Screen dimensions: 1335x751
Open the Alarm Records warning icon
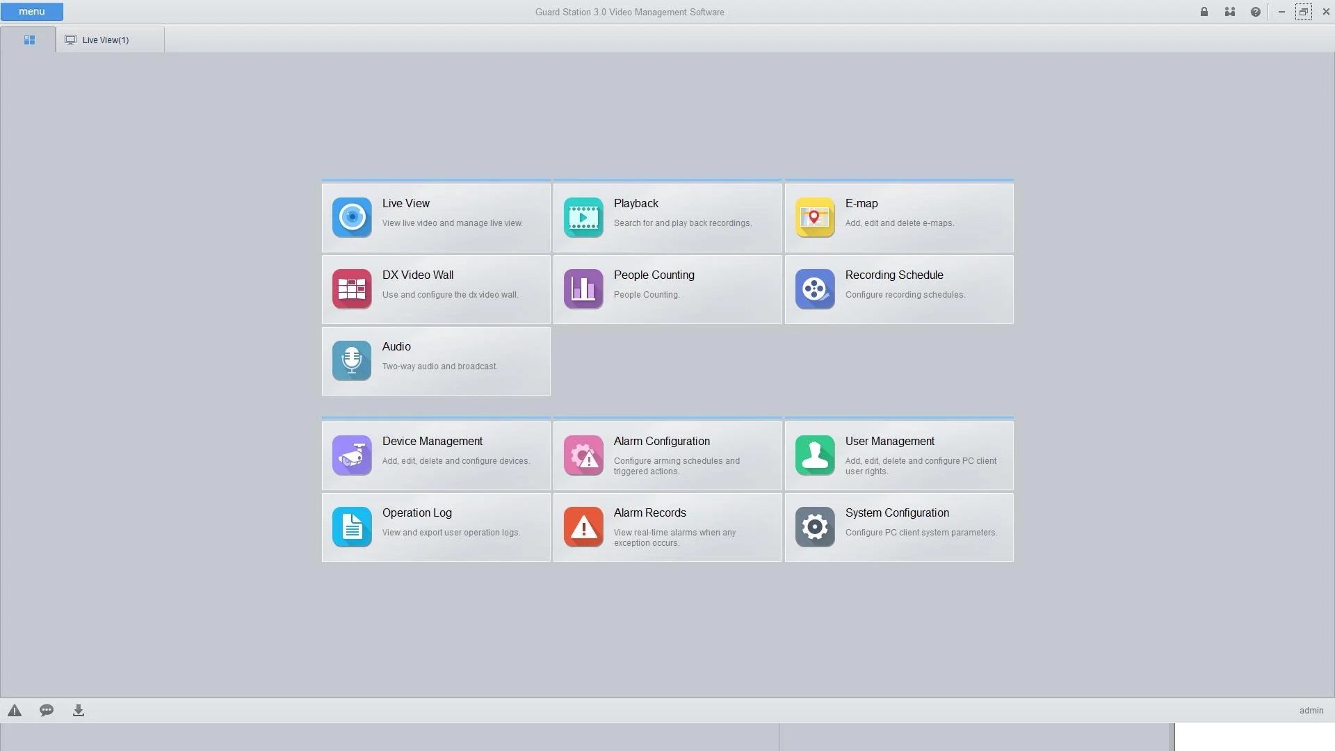coord(583,527)
